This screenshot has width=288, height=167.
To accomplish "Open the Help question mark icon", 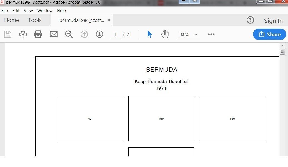I will [x=250, y=20].
